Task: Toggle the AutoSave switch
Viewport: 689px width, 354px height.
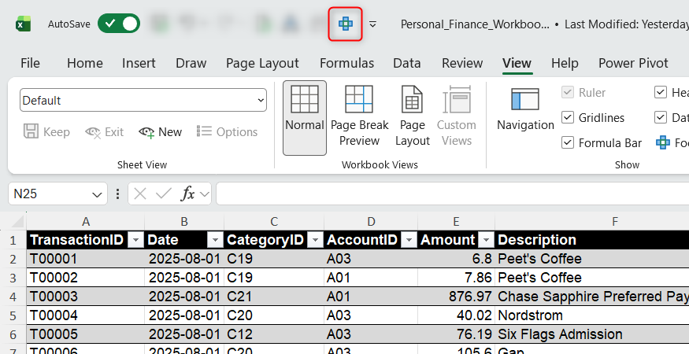Action: click(119, 24)
